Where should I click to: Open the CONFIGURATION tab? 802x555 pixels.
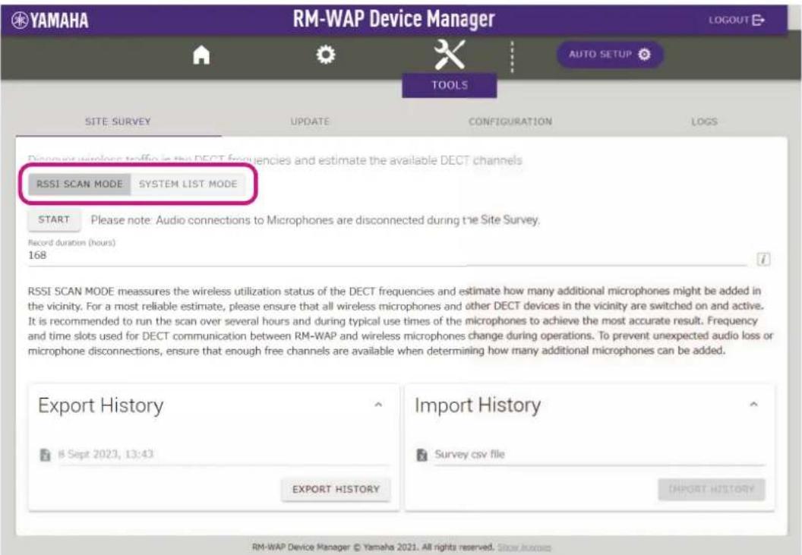point(510,121)
